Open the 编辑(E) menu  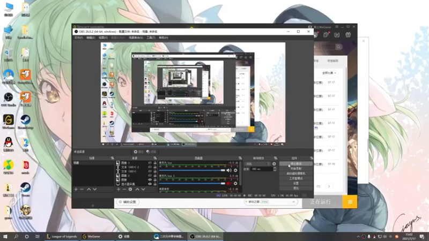(91, 37)
